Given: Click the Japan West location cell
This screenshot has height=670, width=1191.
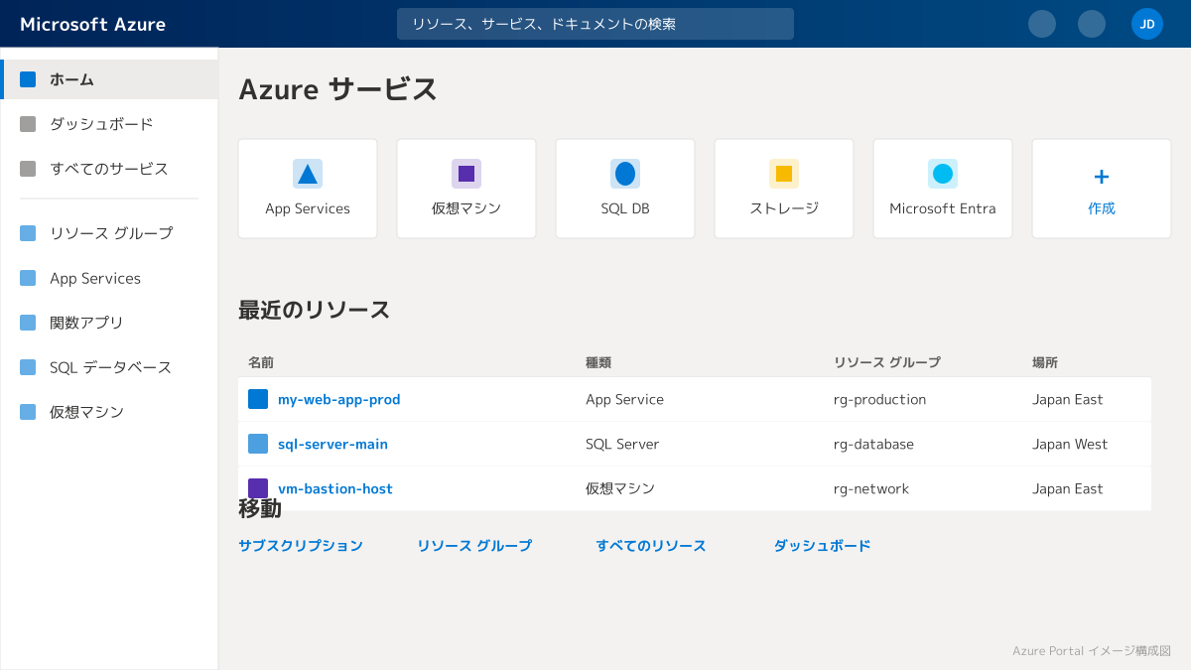Looking at the screenshot, I should 1070,444.
